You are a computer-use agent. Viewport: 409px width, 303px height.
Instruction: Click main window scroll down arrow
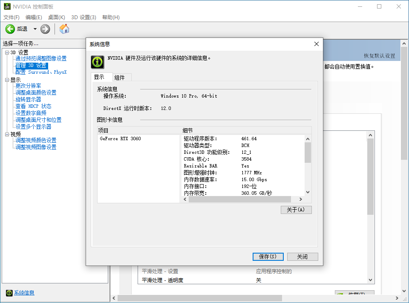click(x=404, y=291)
